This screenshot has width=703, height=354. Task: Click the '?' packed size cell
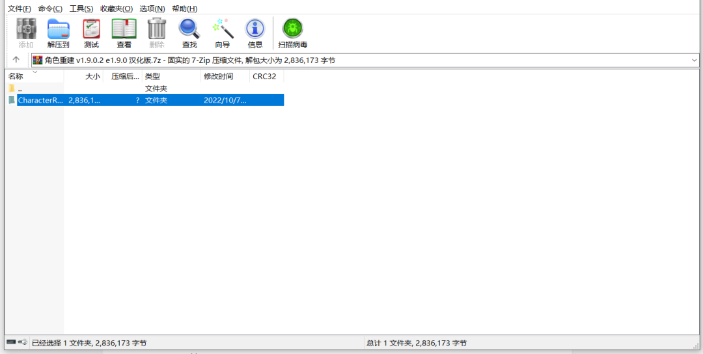137,100
